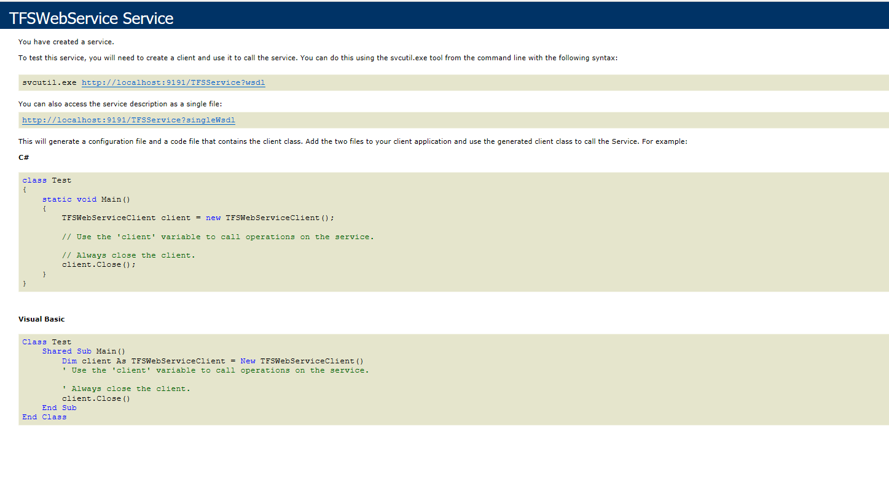This screenshot has width=889, height=482.
Task: Click the 'class Test' line in C# code
Action: tap(47, 180)
